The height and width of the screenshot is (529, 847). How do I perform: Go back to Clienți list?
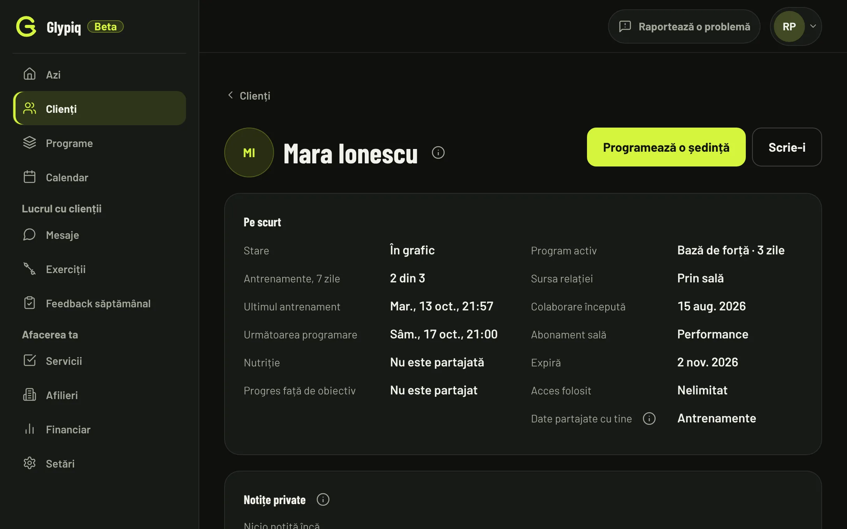tap(249, 96)
